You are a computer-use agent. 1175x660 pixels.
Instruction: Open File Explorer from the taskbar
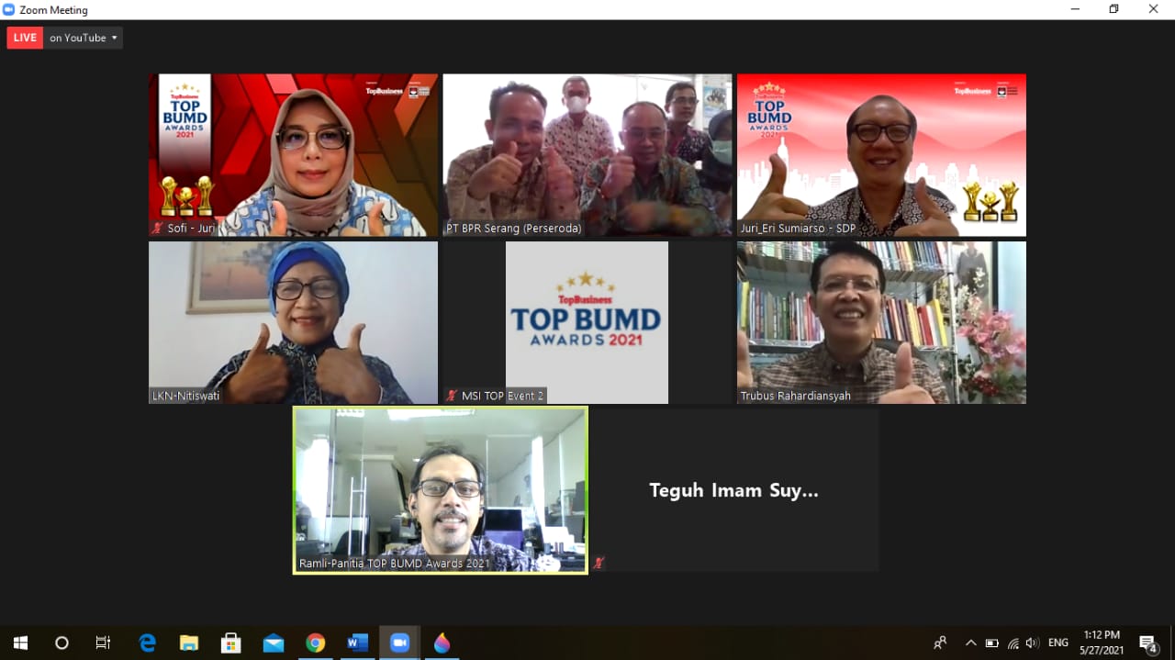coord(189,643)
